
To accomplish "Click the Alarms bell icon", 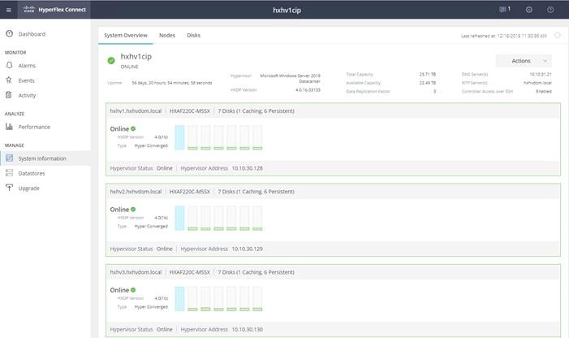I will [x=10, y=65].
